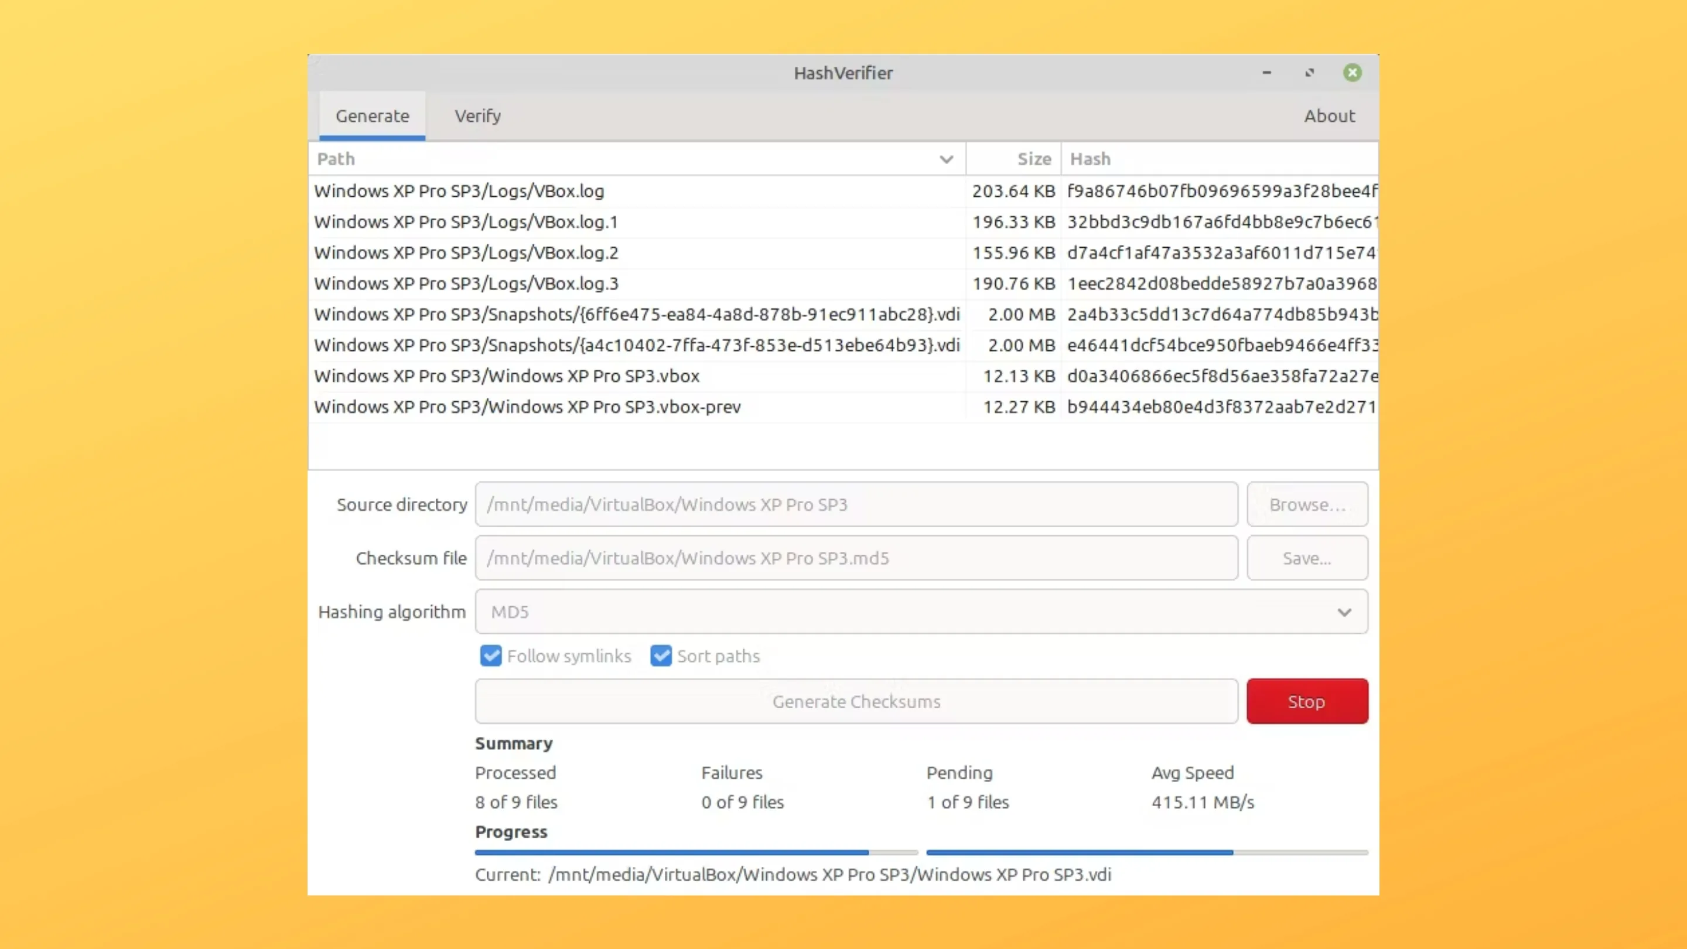Toggle the Follow symlinks checkbox

click(x=490, y=656)
